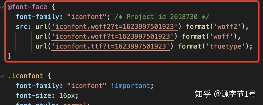Viewport: 263px width, 105px height.
Task: Click the 知乎 watermark logo text
Action: click(203, 94)
